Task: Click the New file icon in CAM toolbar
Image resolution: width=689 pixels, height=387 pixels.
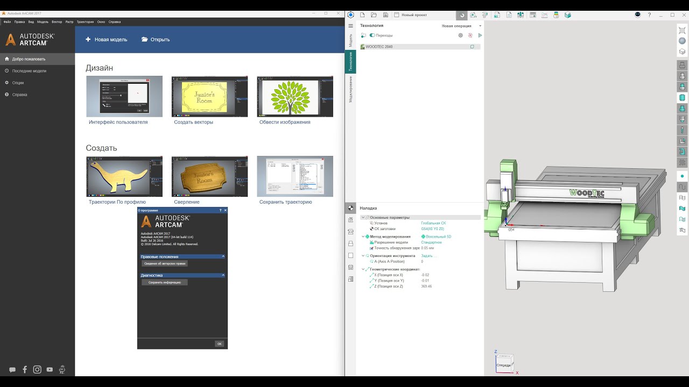Action: [x=362, y=15]
